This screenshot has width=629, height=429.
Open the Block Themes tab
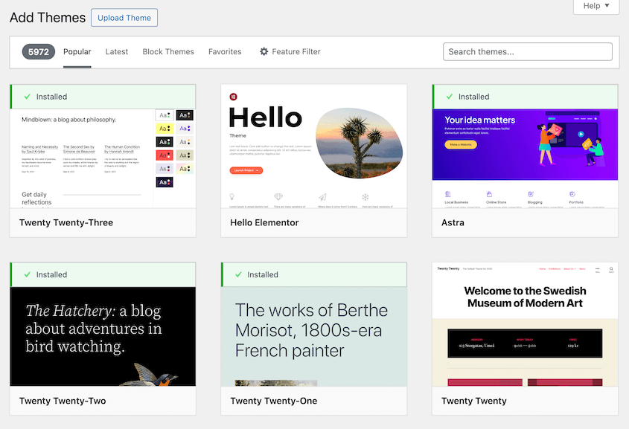(x=168, y=51)
